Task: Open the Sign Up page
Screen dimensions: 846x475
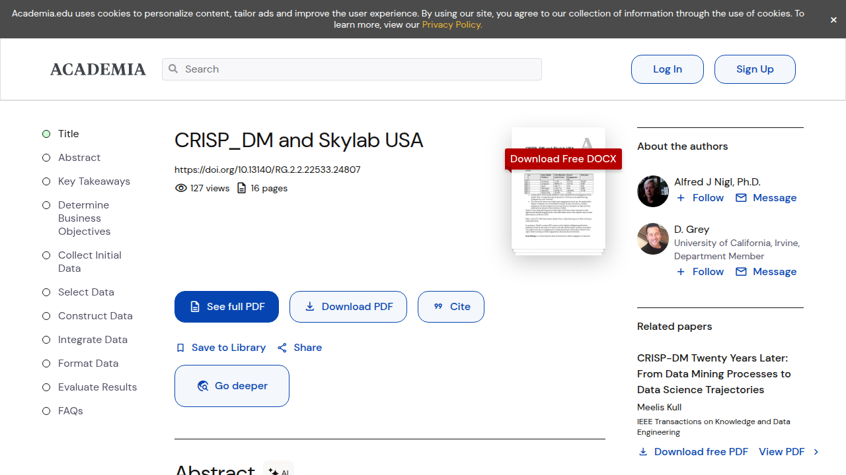Action: pyautogui.click(x=755, y=69)
